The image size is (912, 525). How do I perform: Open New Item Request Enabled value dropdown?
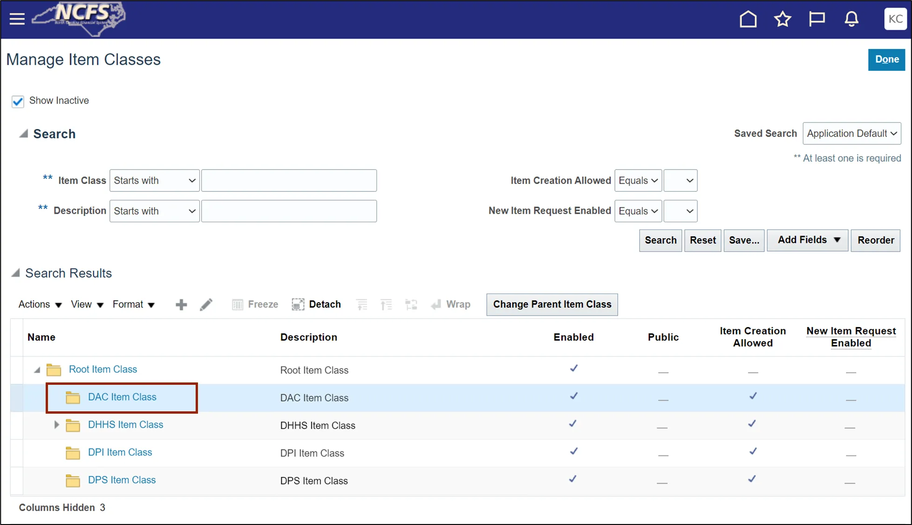tap(680, 211)
